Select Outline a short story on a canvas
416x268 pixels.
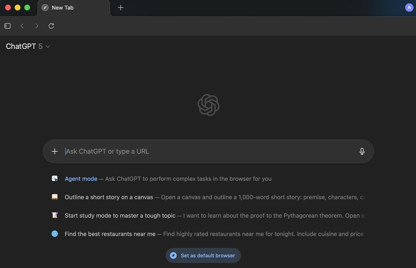pyautogui.click(x=109, y=197)
